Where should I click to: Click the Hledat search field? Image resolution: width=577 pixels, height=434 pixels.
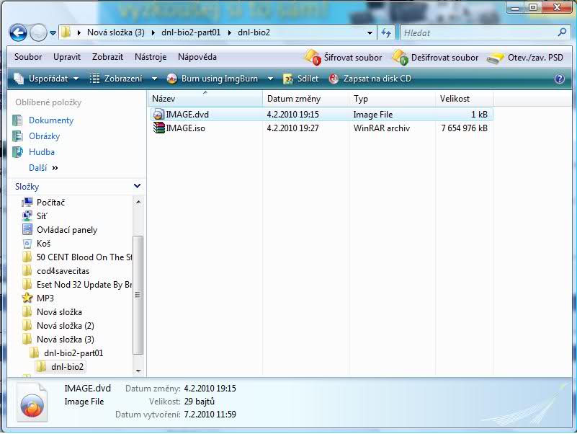click(478, 32)
